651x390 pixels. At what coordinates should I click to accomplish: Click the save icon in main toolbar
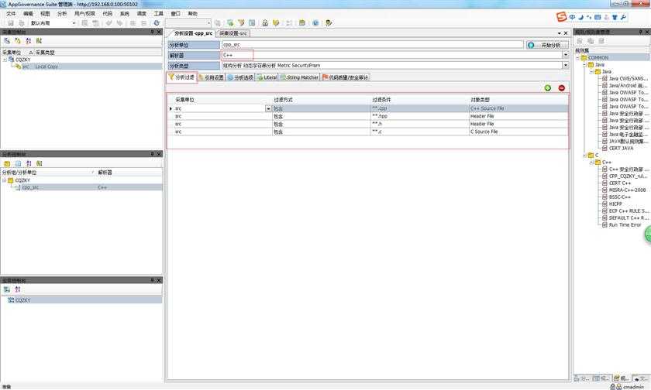click(x=11, y=23)
